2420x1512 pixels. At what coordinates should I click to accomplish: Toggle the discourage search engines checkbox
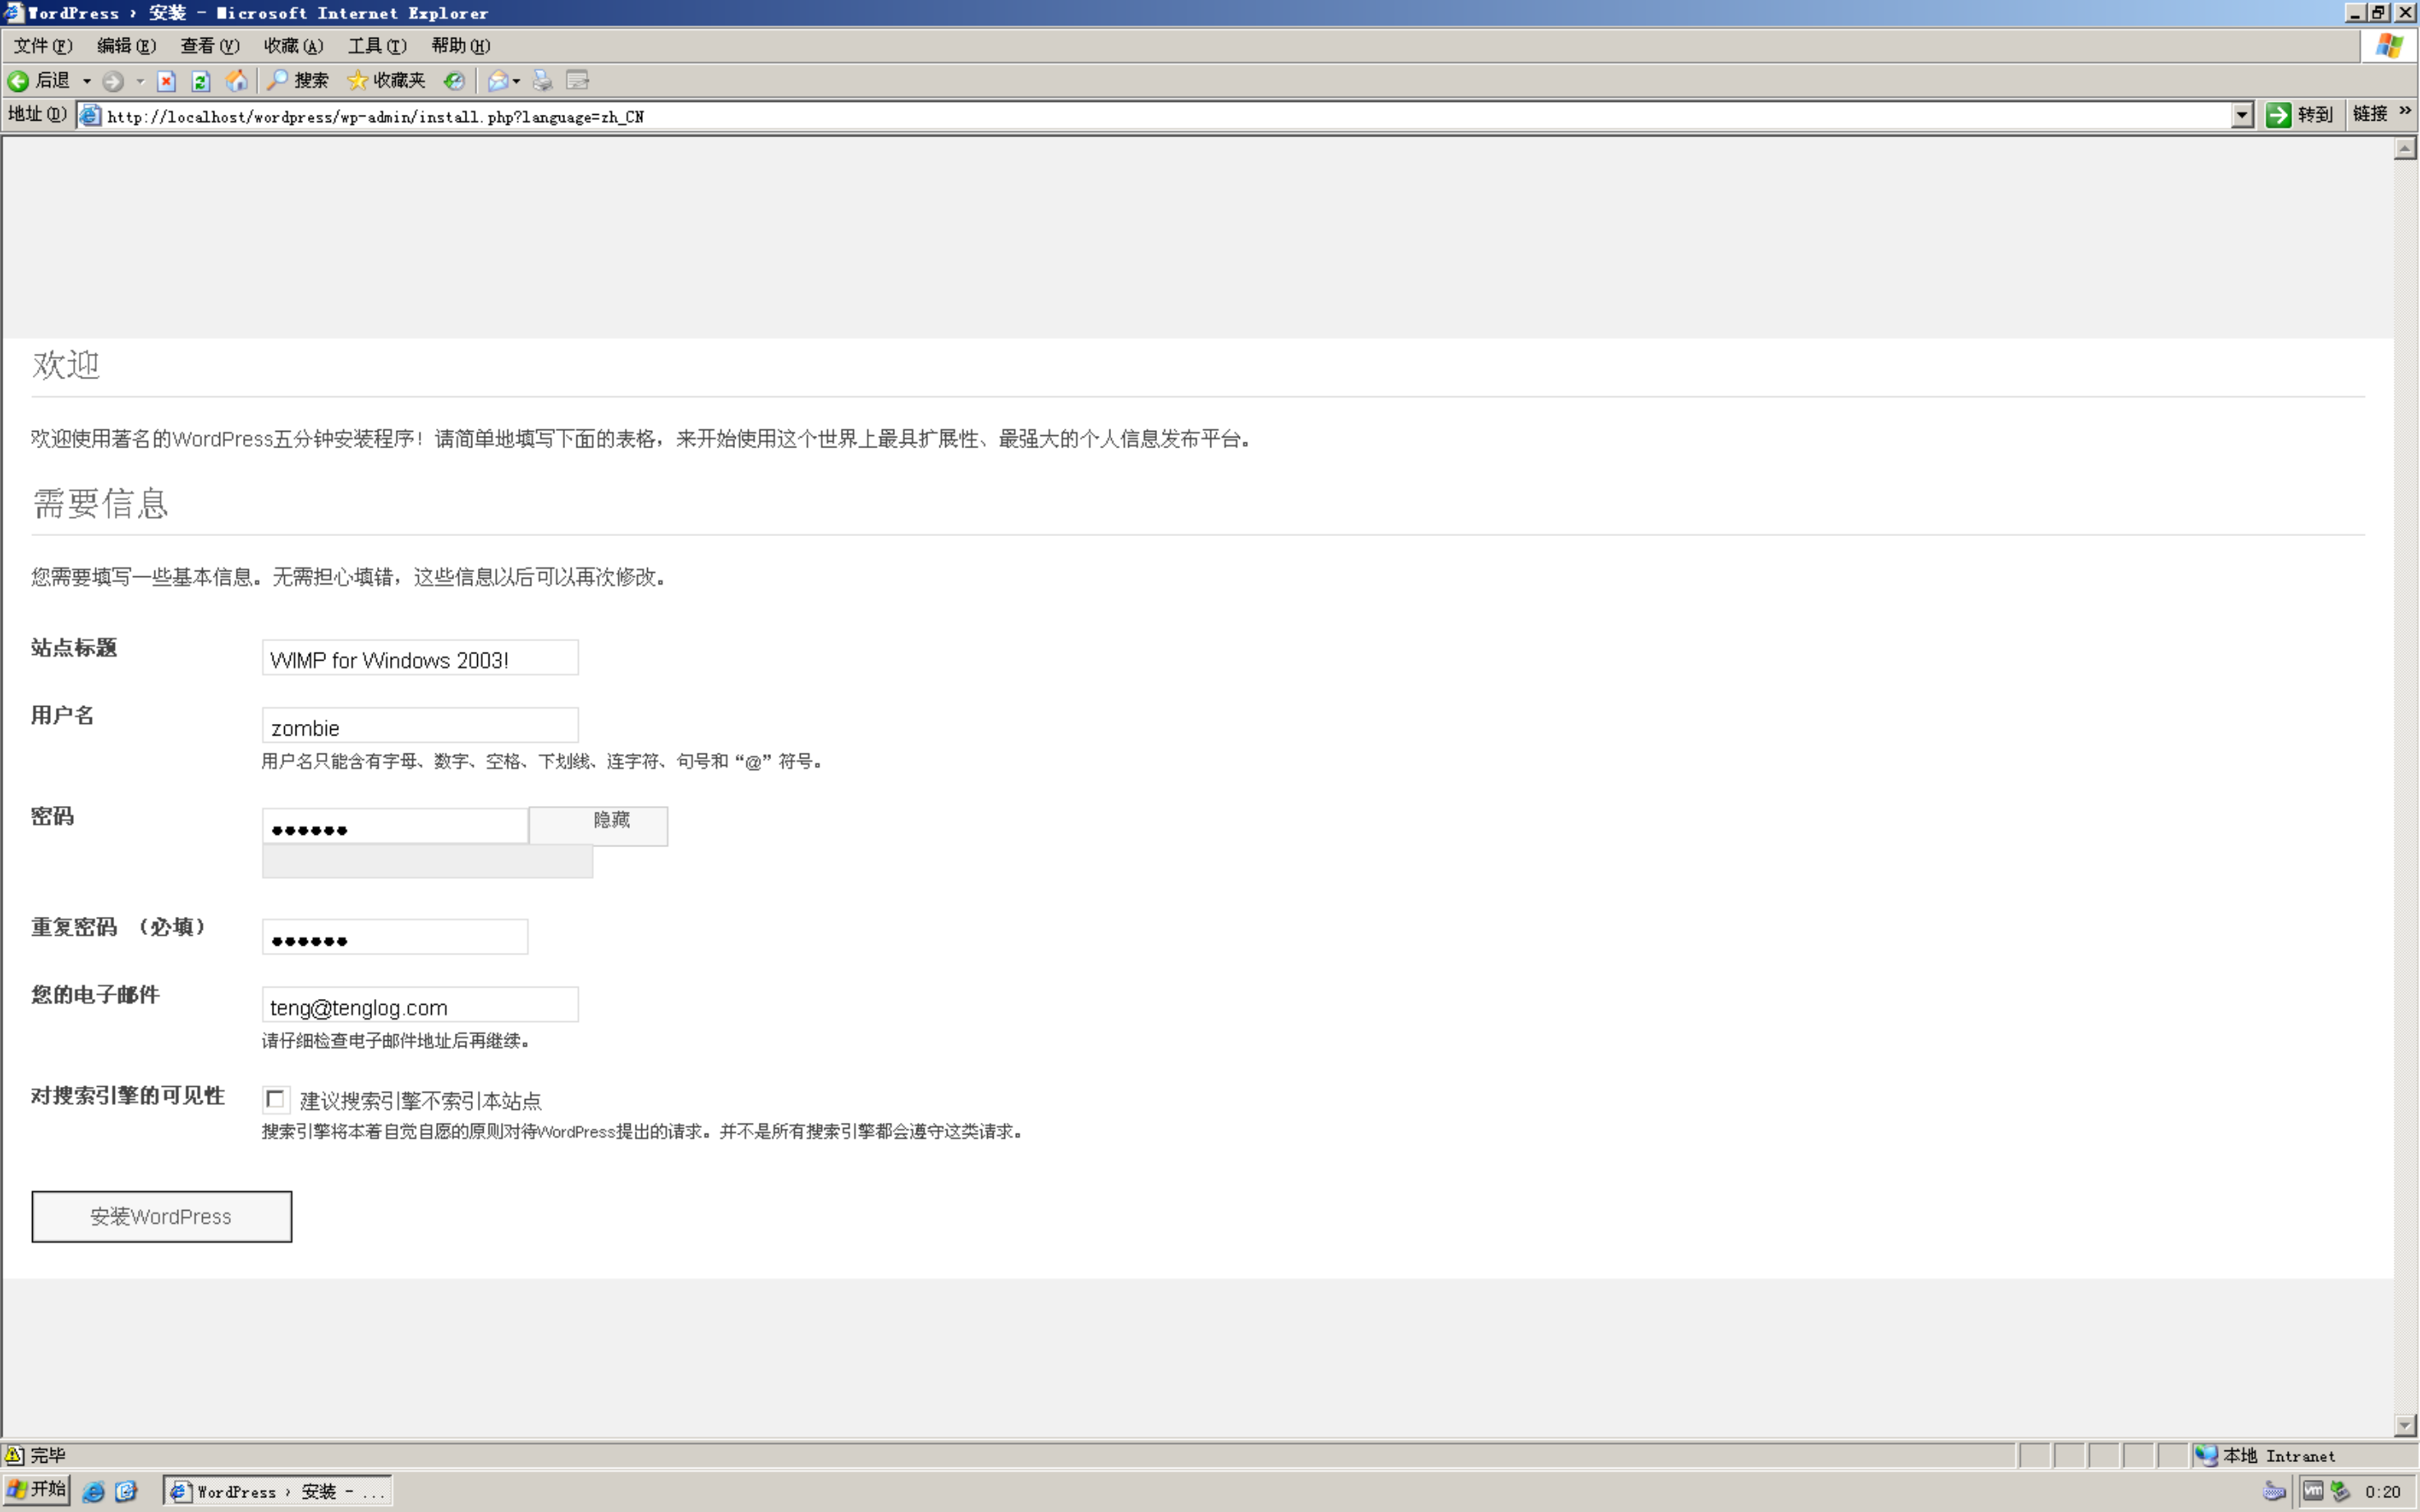tap(275, 1100)
